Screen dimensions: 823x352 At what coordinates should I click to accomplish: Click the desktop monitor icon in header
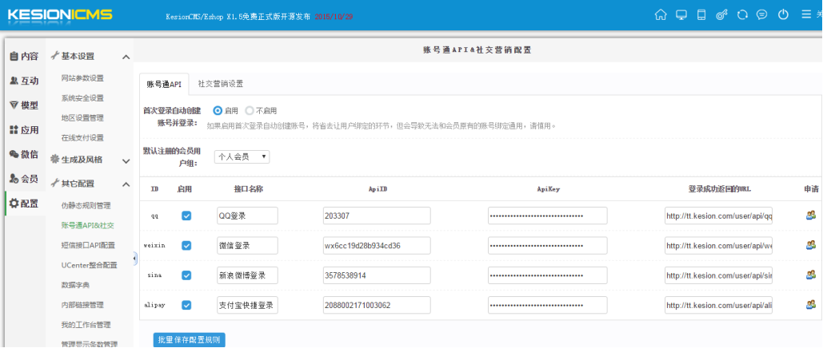point(681,14)
